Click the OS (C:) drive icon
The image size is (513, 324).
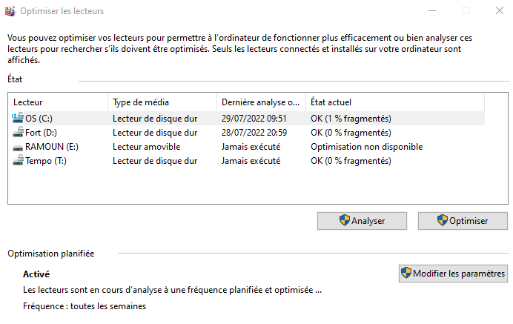coord(19,118)
